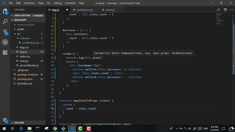
Task: Open the Terminal menu
Action: click(x=70, y=3)
